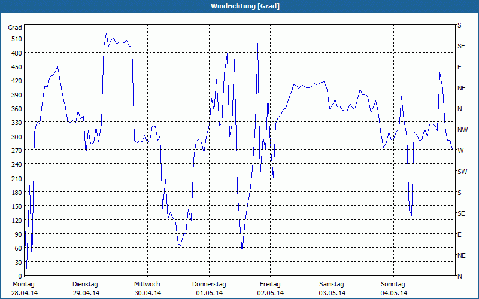Click the SE compass label level with 480
This screenshot has width=479, height=299.
pyautogui.click(x=461, y=46)
